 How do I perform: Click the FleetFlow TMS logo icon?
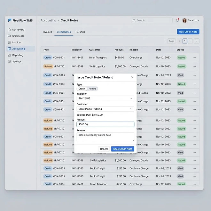tap(9, 20)
